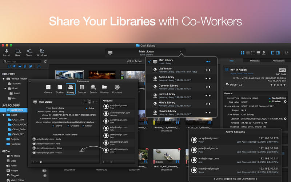Toggle the video filter icon under search
Image resolution: width=291 pixels, height=182 pixels.
pos(9,66)
